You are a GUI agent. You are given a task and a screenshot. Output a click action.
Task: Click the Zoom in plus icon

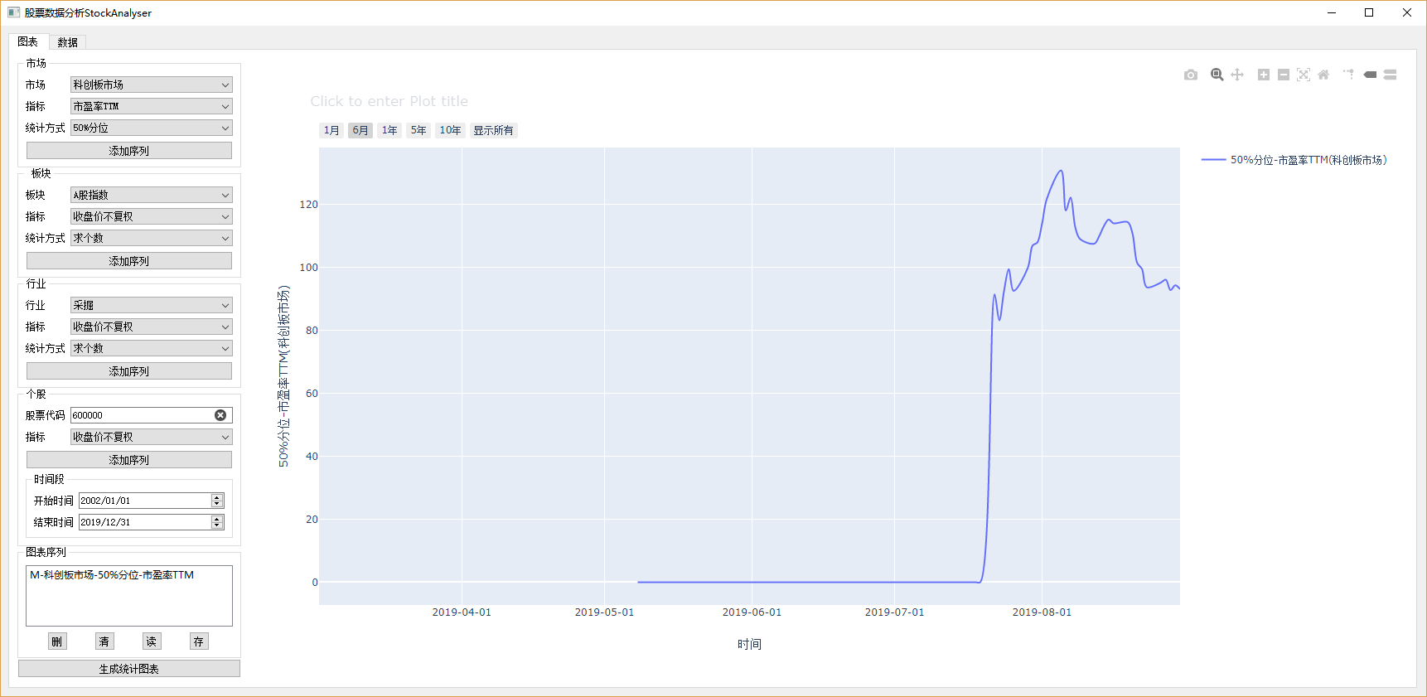[x=1264, y=75]
